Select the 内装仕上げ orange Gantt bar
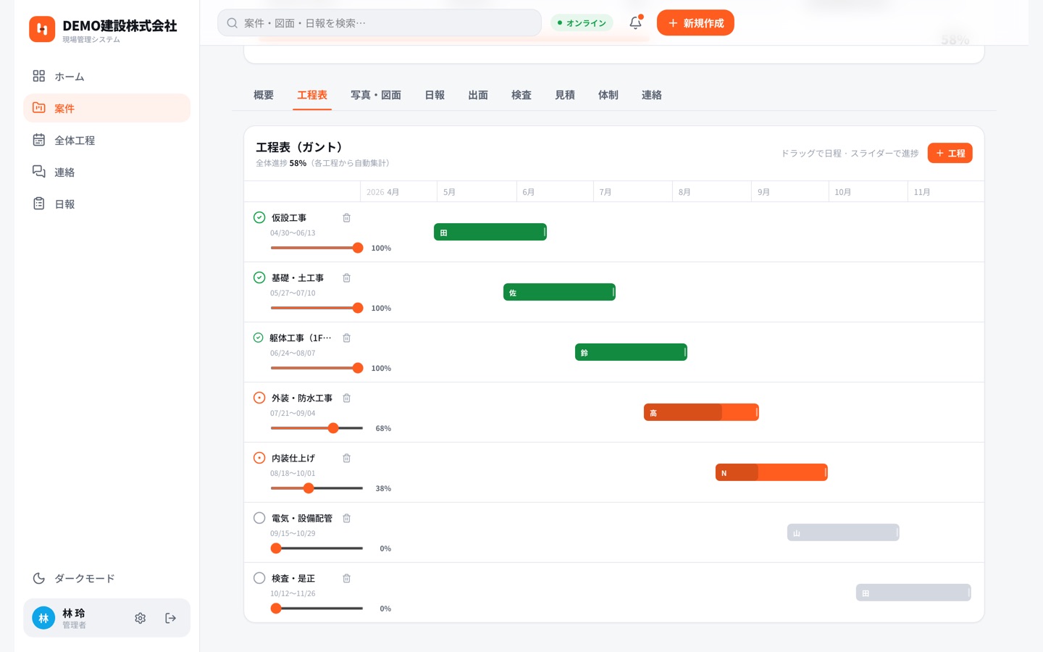Viewport: 1043px width, 652px height. point(771,472)
